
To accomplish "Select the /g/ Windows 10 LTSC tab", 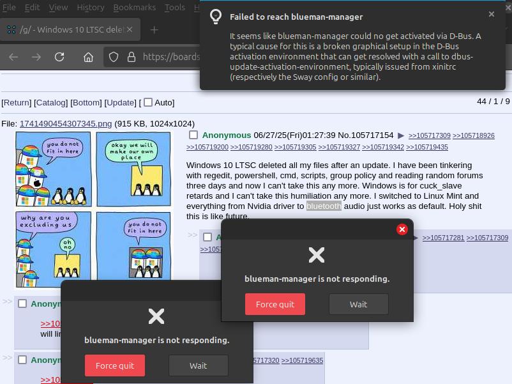I will click(70, 30).
